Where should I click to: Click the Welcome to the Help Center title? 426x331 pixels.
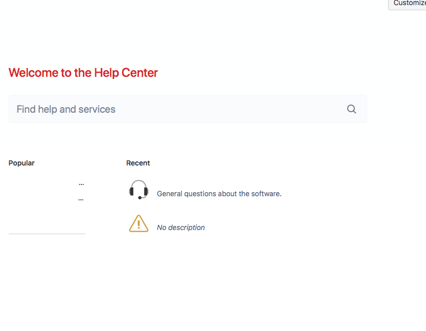83,73
